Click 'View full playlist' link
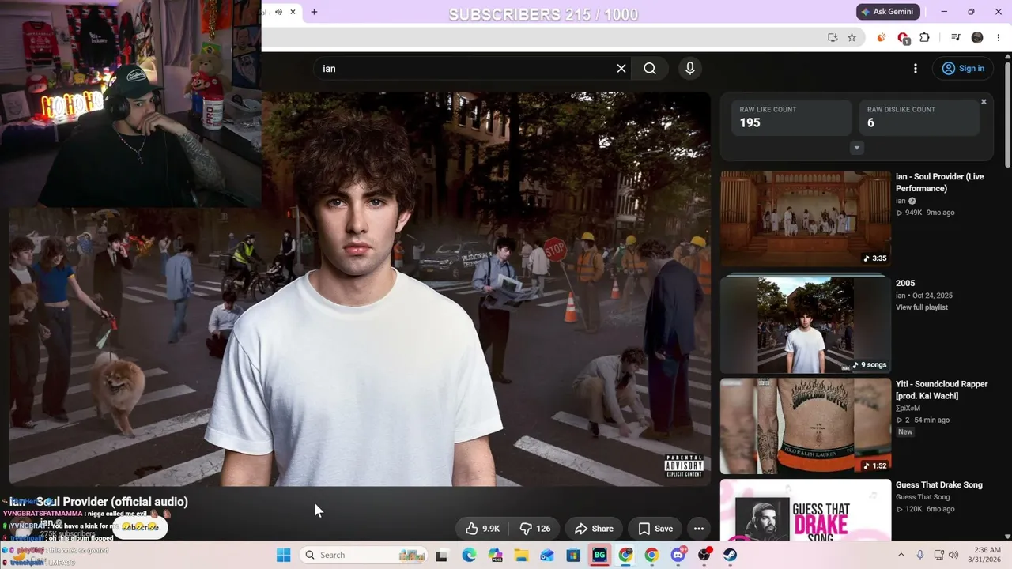The image size is (1012, 569). point(922,307)
